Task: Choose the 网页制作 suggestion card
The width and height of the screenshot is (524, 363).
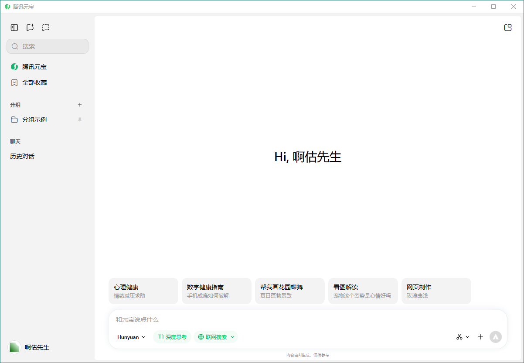Action: pyautogui.click(x=436, y=291)
